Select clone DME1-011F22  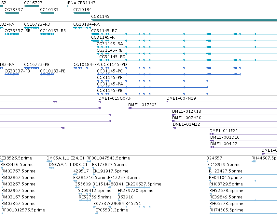pyautogui.click(x=224, y=131)
